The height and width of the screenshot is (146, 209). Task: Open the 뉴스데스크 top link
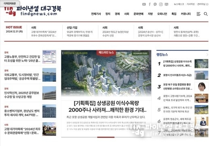tap(179, 4)
